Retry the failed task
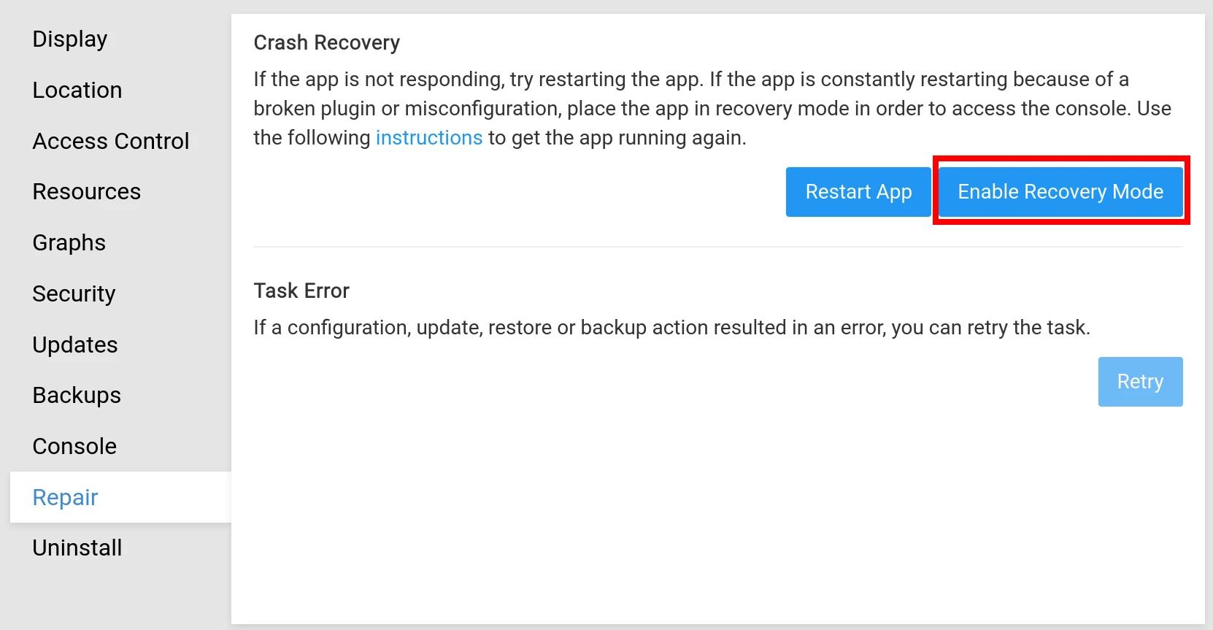The width and height of the screenshot is (1213, 630). pyautogui.click(x=1140, y=381)
